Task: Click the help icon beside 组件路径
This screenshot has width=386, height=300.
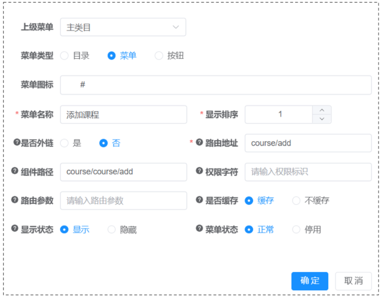Action: tap(15, 171)
